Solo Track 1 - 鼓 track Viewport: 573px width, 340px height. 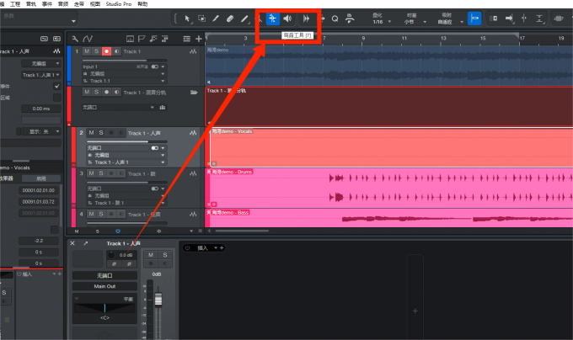(101, 173)
